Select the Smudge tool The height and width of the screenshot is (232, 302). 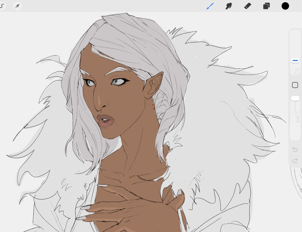[x=229, y=6]
